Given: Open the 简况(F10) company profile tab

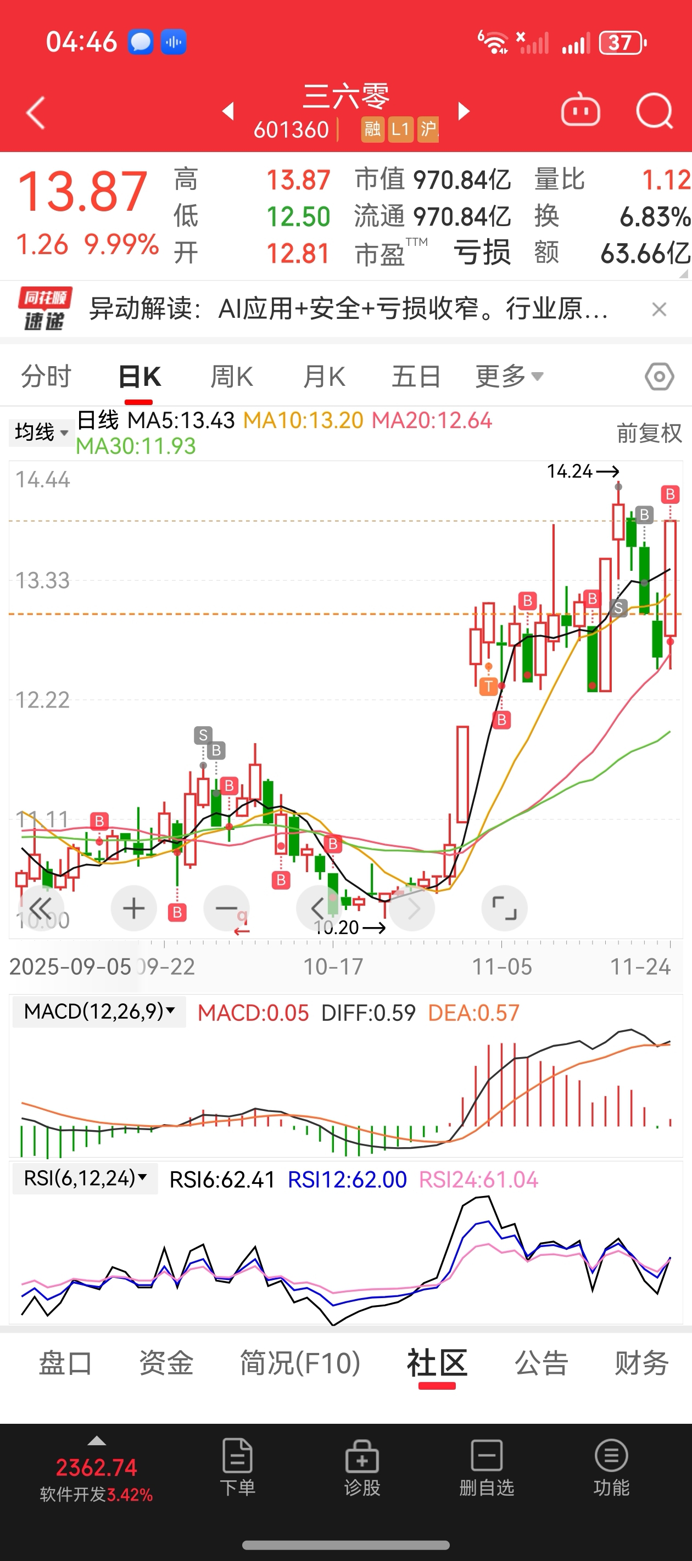Looking at the screenshot, I should pos(300,1363).
